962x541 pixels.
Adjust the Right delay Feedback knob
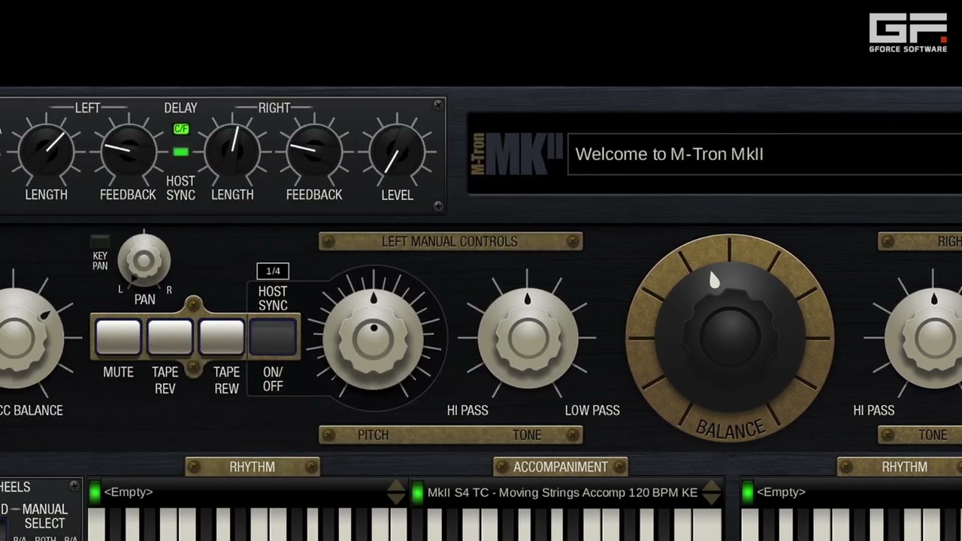[x=314, y=150]
